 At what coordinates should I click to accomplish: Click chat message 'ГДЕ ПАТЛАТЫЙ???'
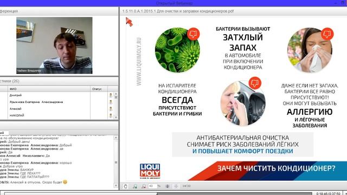coord(35,177)
